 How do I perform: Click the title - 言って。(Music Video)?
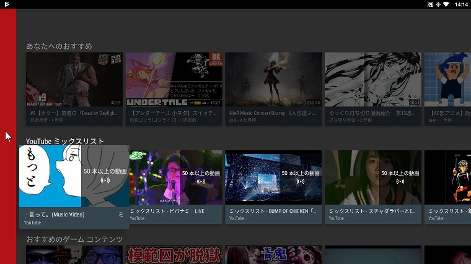[x=55, y=215]
